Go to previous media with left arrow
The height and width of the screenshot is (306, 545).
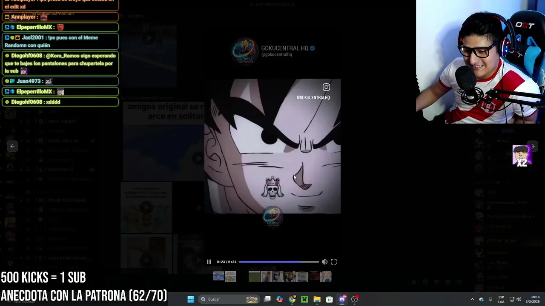(x=12, y=146)
